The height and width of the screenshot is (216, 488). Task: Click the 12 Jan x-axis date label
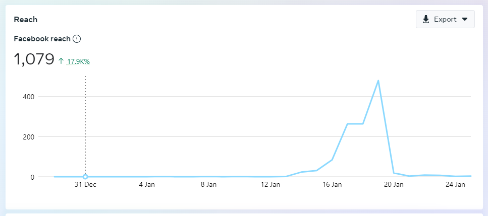[270, 185]
